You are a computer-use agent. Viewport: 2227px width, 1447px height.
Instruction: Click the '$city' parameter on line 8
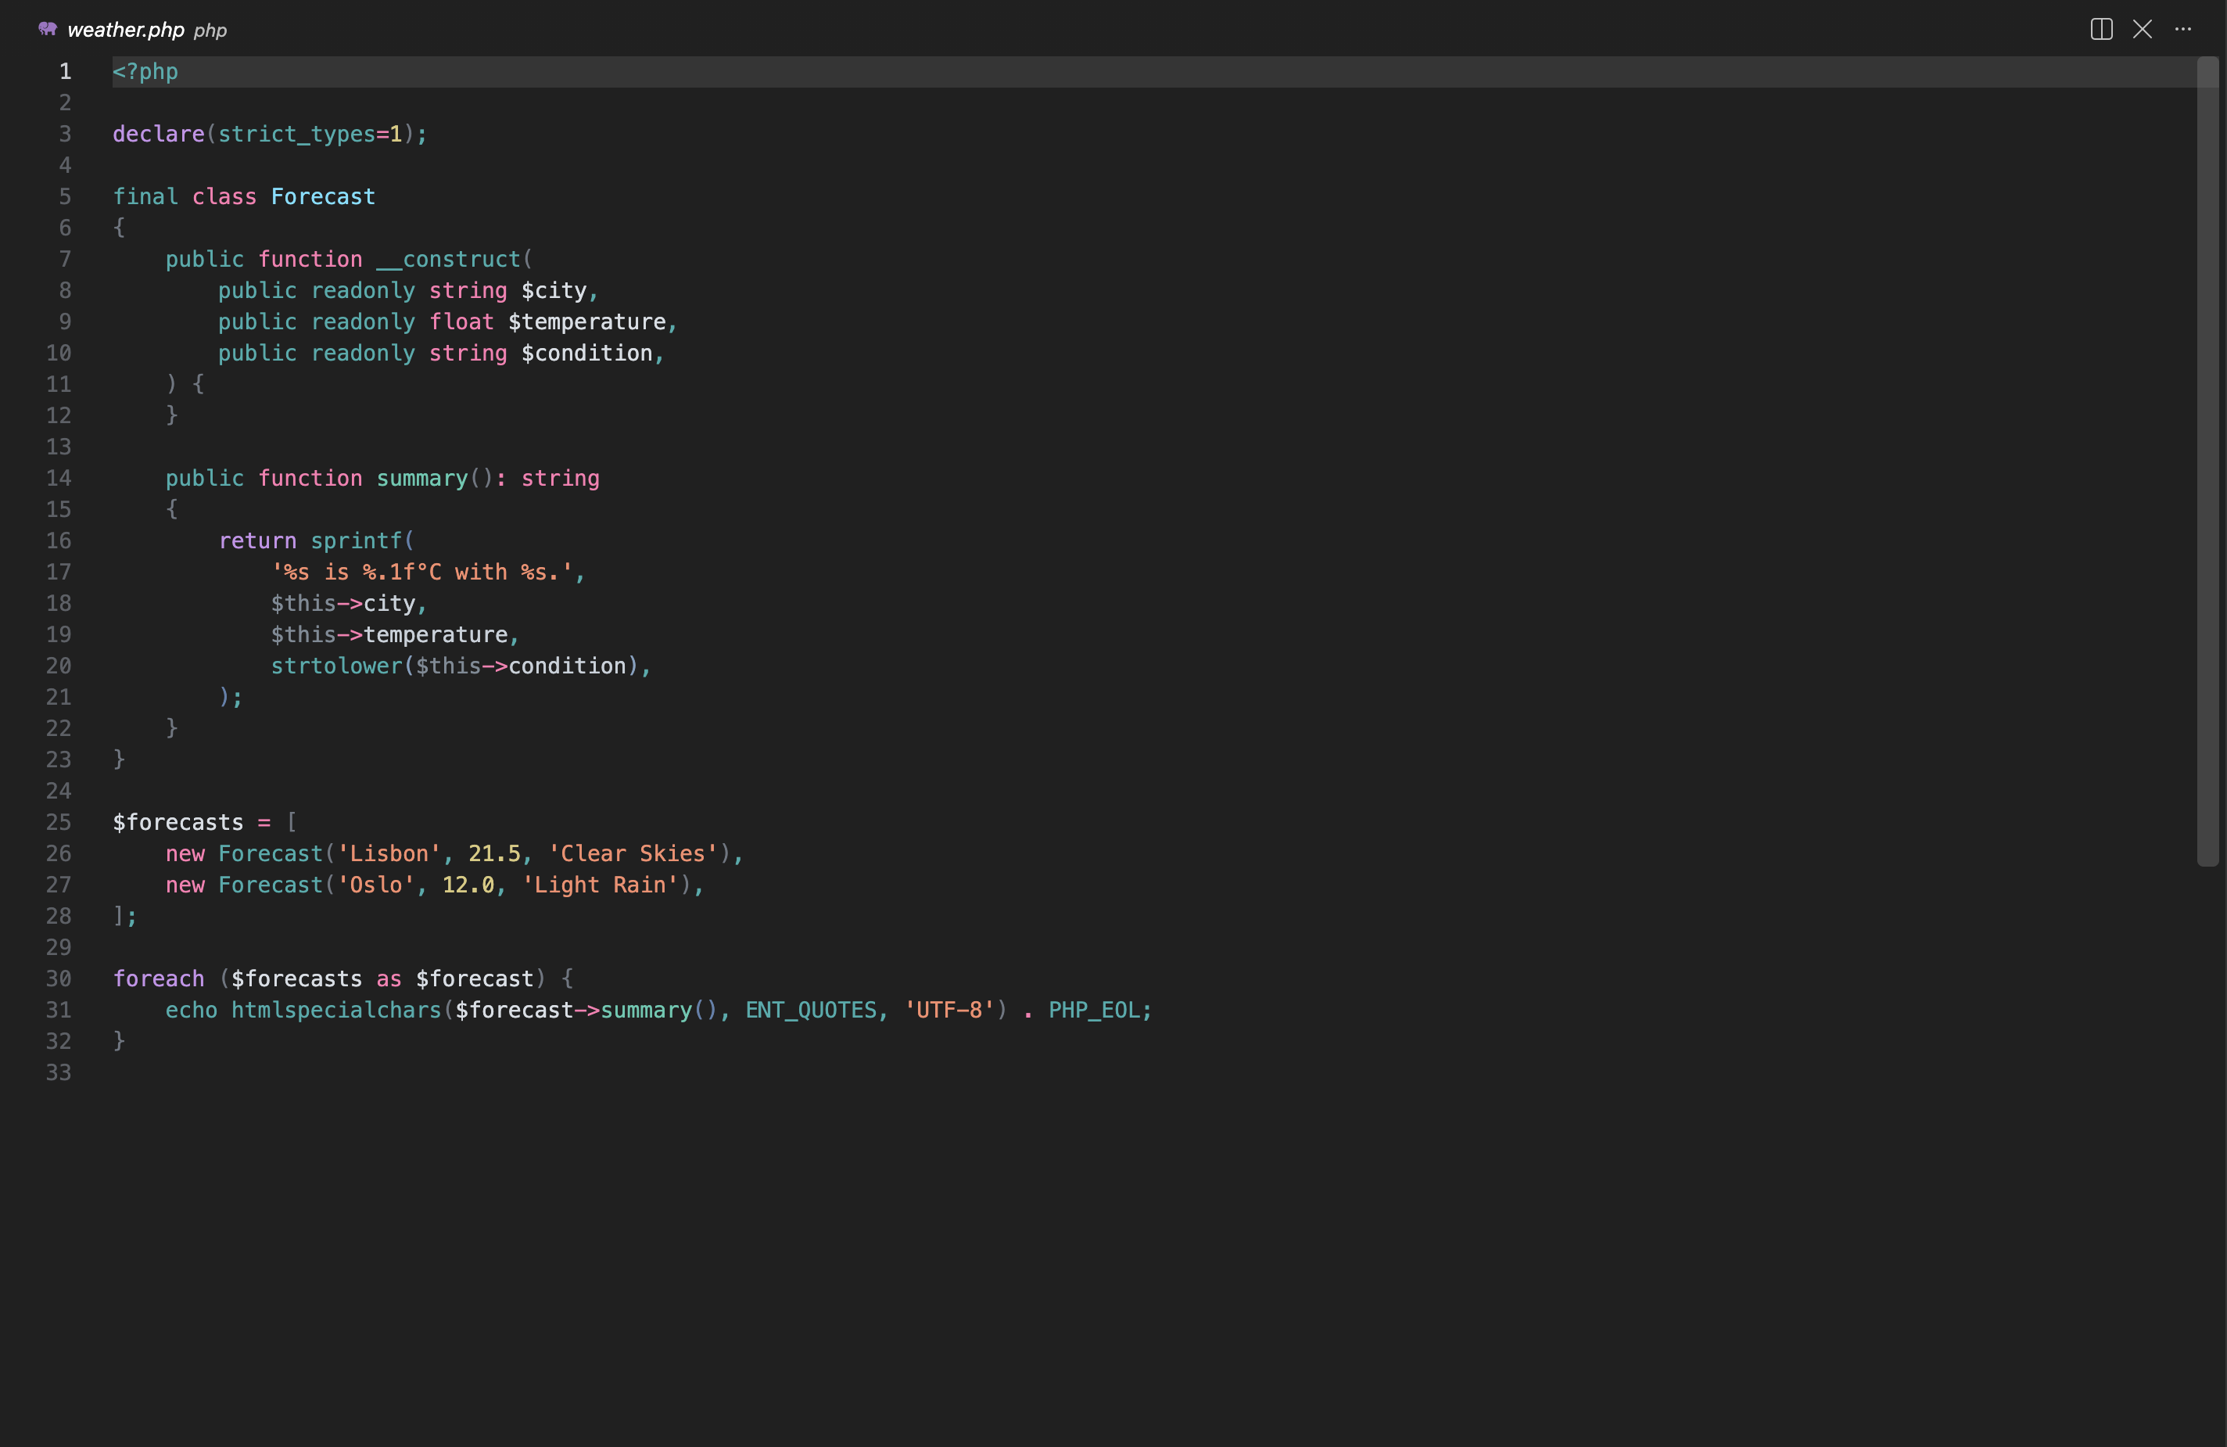click(554, 291)
